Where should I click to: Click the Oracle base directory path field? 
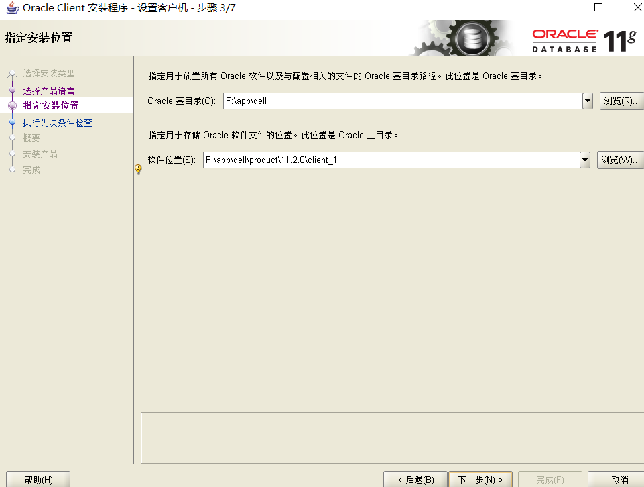(403, 101)
